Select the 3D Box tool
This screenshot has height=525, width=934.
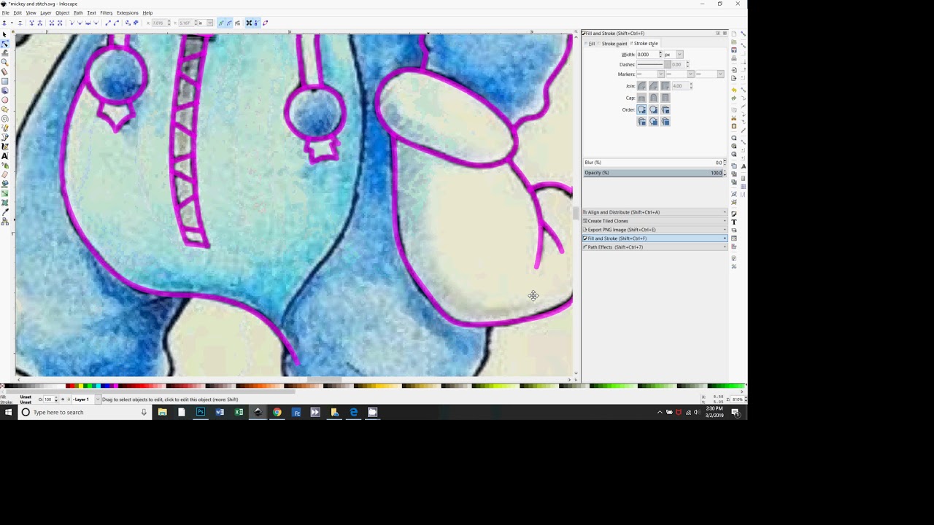[x=5, y=90]
